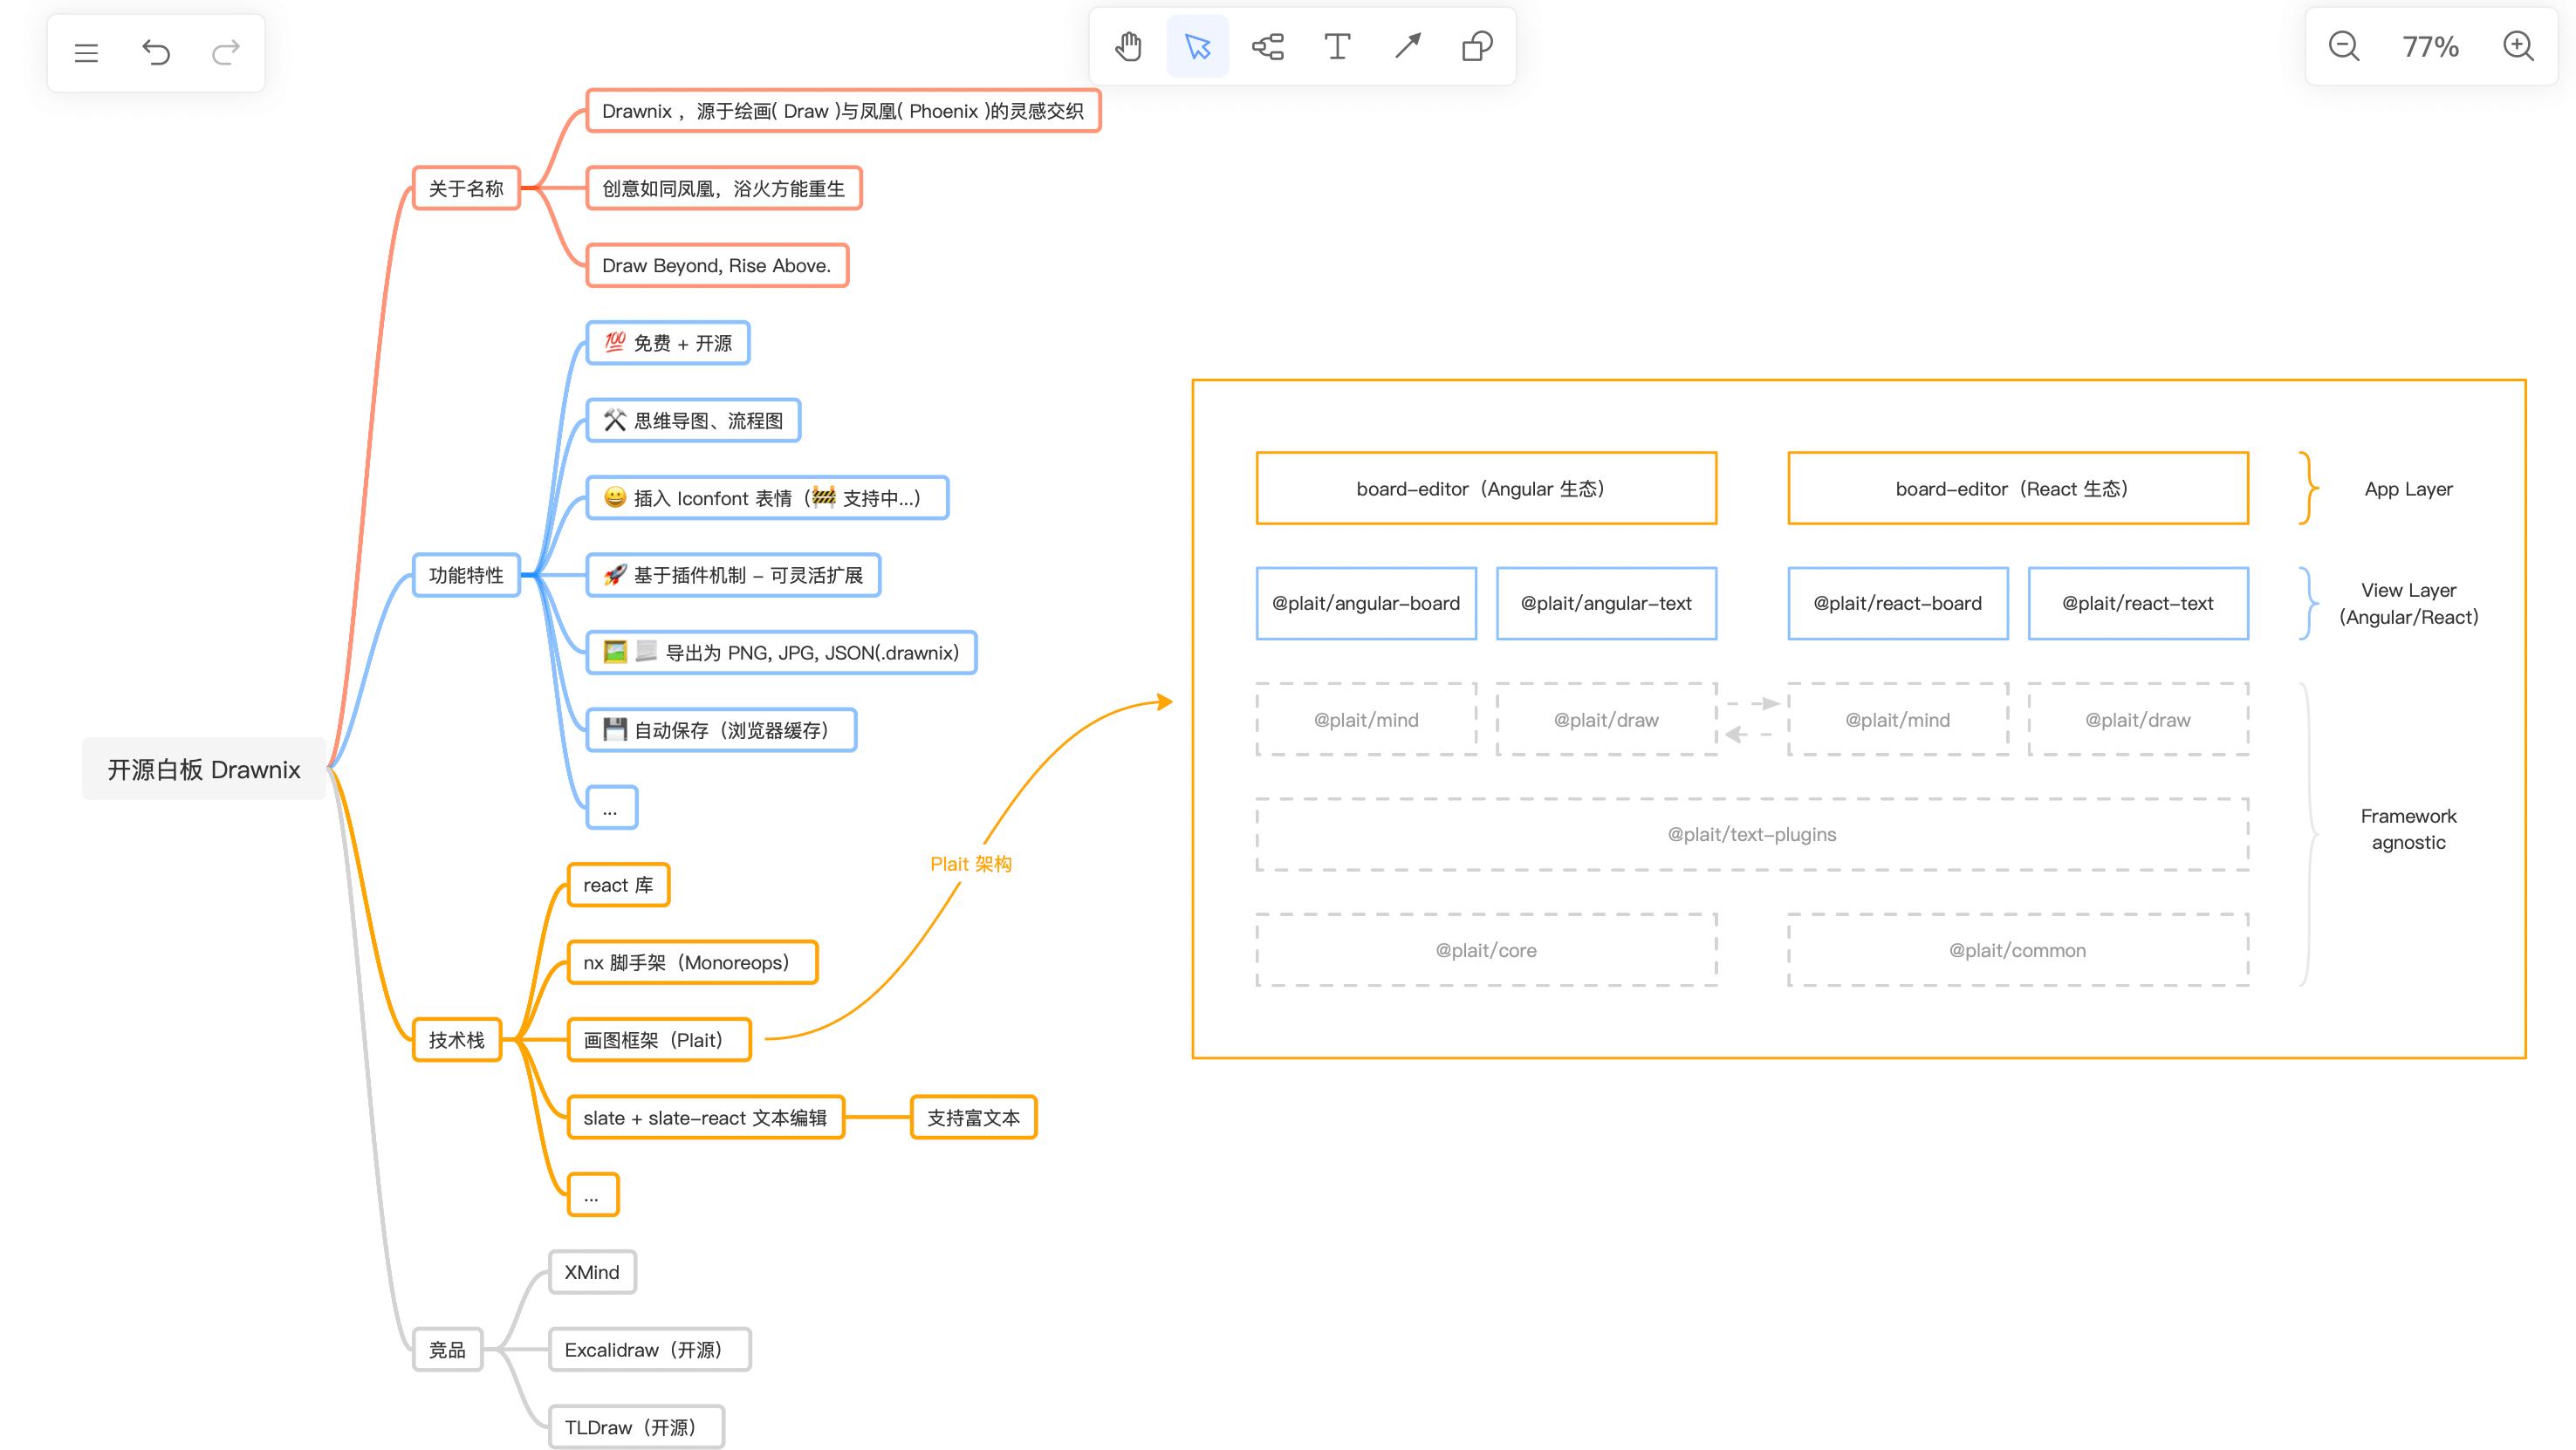This screenshot has height=1450, width=2576.
Task: Click the board-editor (React 生态) box
Action: (2017, 489)
